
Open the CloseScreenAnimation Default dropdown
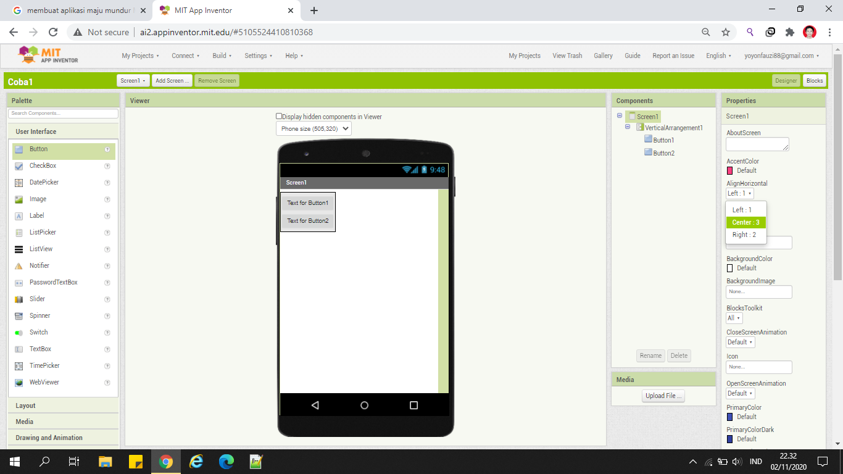pyautogui.click(x=740, y=342)
